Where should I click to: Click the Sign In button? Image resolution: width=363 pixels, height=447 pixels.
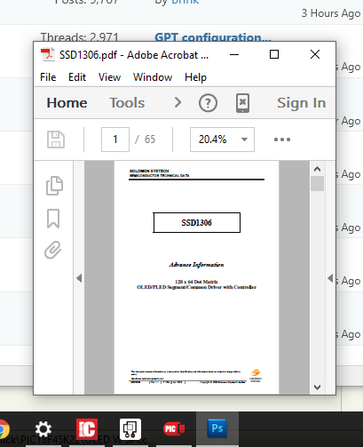pos(302,103)
